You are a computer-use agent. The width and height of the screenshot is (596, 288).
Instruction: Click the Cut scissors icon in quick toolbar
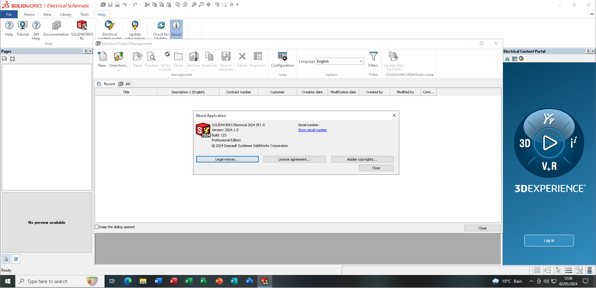[x=147, y=5]
